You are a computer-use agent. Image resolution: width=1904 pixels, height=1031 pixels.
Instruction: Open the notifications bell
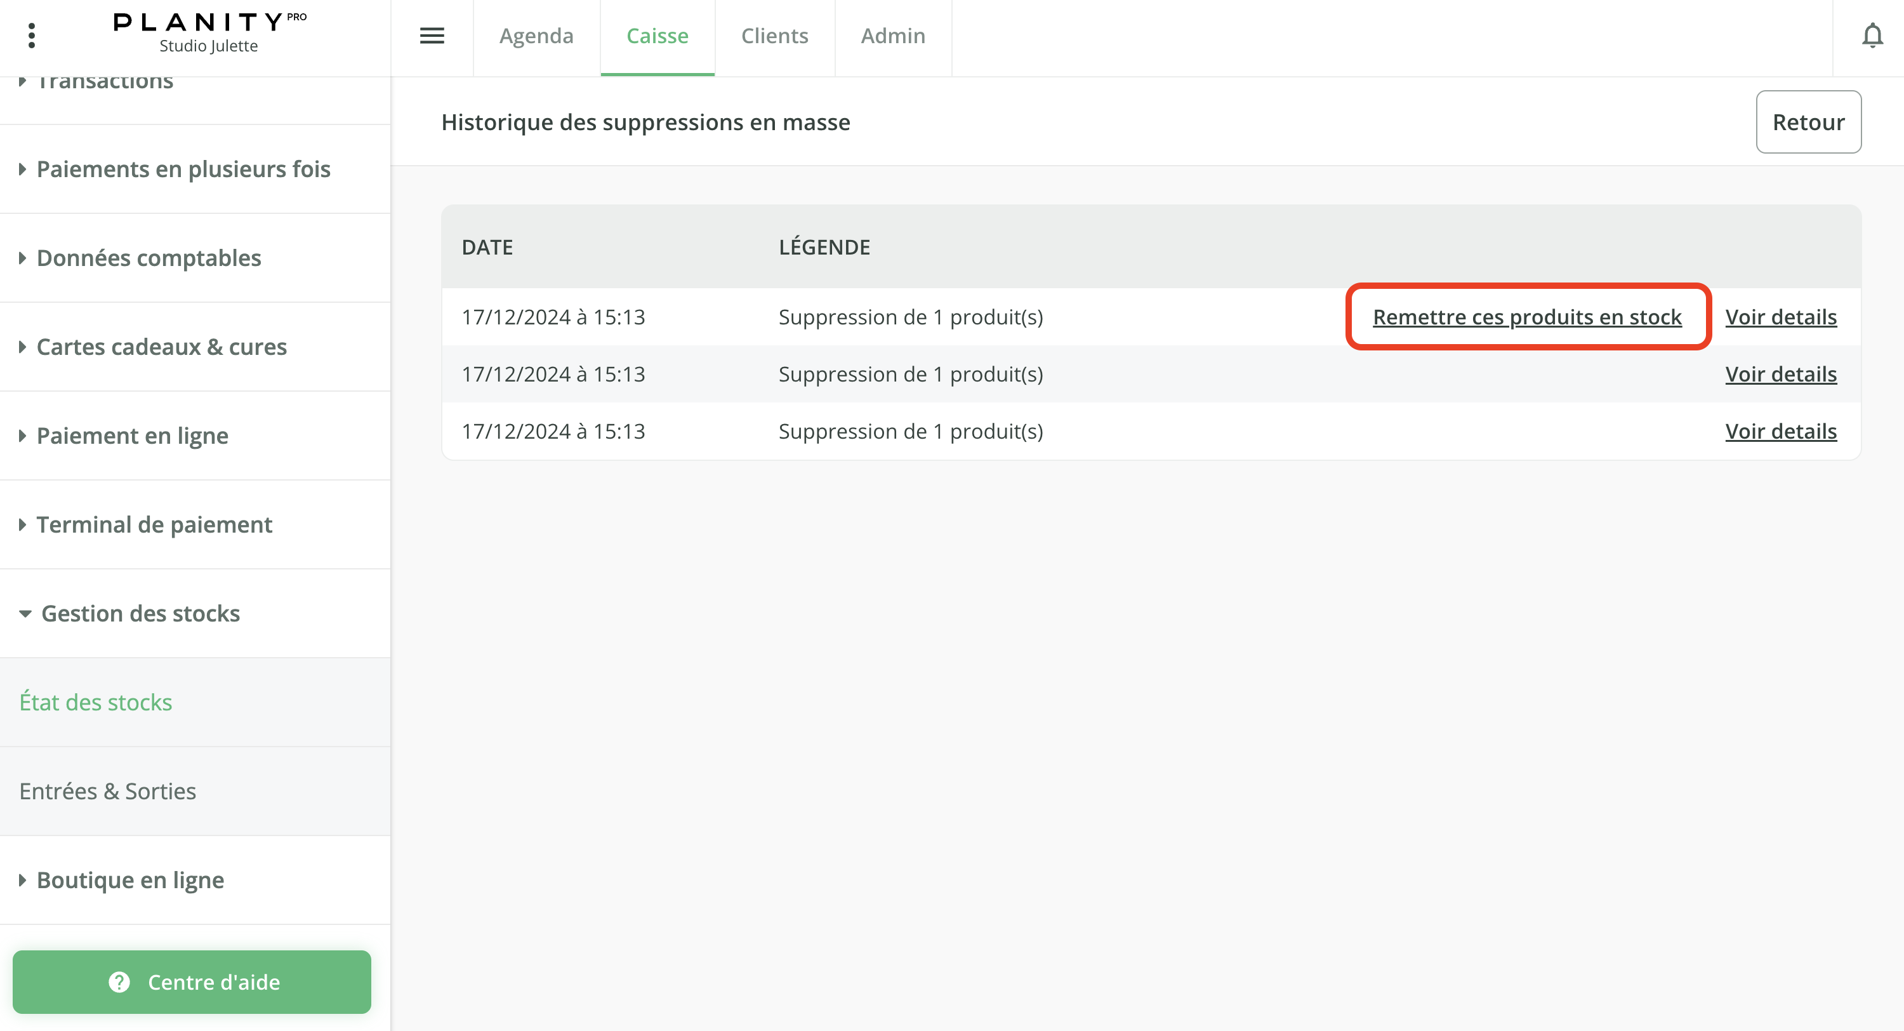coord(1872,36)
